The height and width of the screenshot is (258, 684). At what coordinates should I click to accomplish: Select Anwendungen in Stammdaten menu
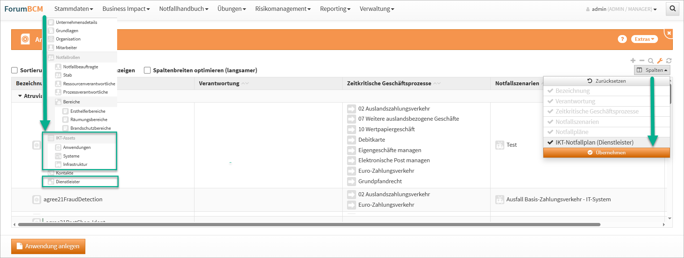point(77,147)
